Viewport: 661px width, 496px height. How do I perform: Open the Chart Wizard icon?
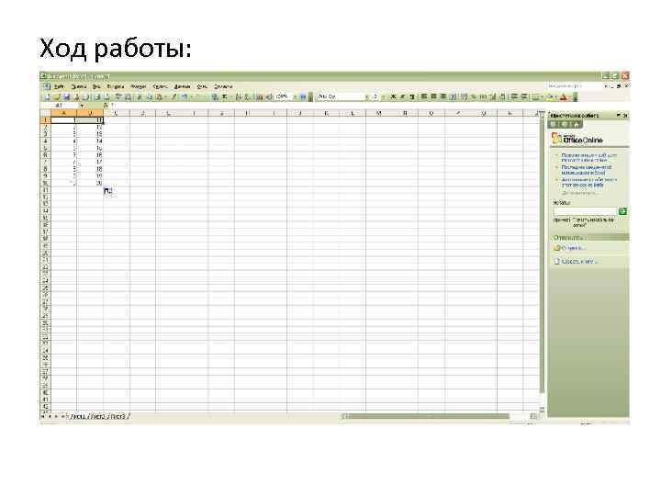259,96
